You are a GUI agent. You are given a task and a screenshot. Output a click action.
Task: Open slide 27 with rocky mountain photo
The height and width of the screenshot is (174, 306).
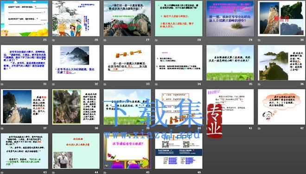pos(127,19)
